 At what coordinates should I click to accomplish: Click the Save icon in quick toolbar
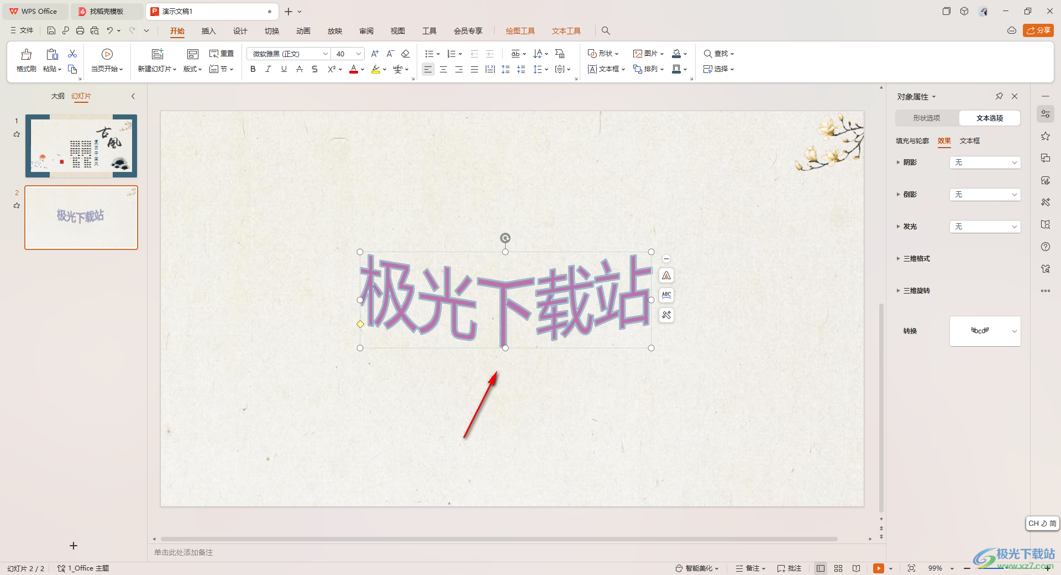tap(51, 30)
